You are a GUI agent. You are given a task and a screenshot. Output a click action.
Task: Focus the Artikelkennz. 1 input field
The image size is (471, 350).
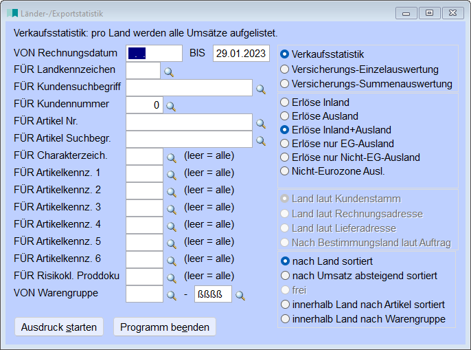click(144, 173)
